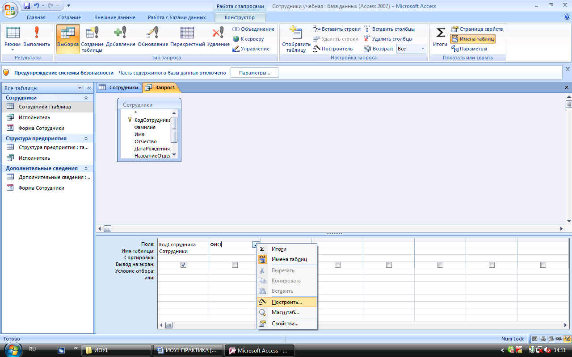572x357 pixels.
Task: Choose Добавление query type
Action: click(121, 37)
